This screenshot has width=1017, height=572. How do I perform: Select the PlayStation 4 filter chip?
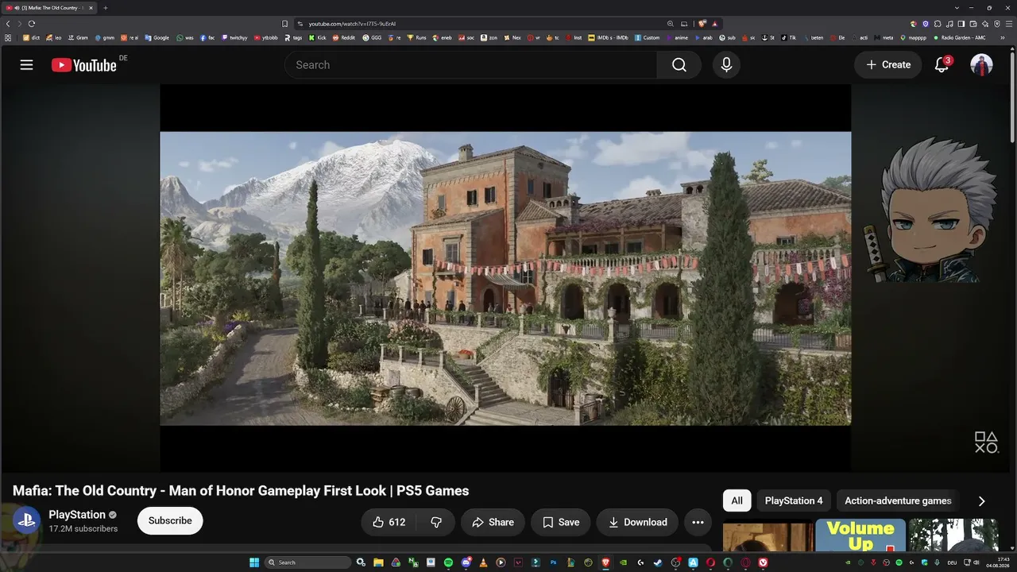(x=794, y=500)
